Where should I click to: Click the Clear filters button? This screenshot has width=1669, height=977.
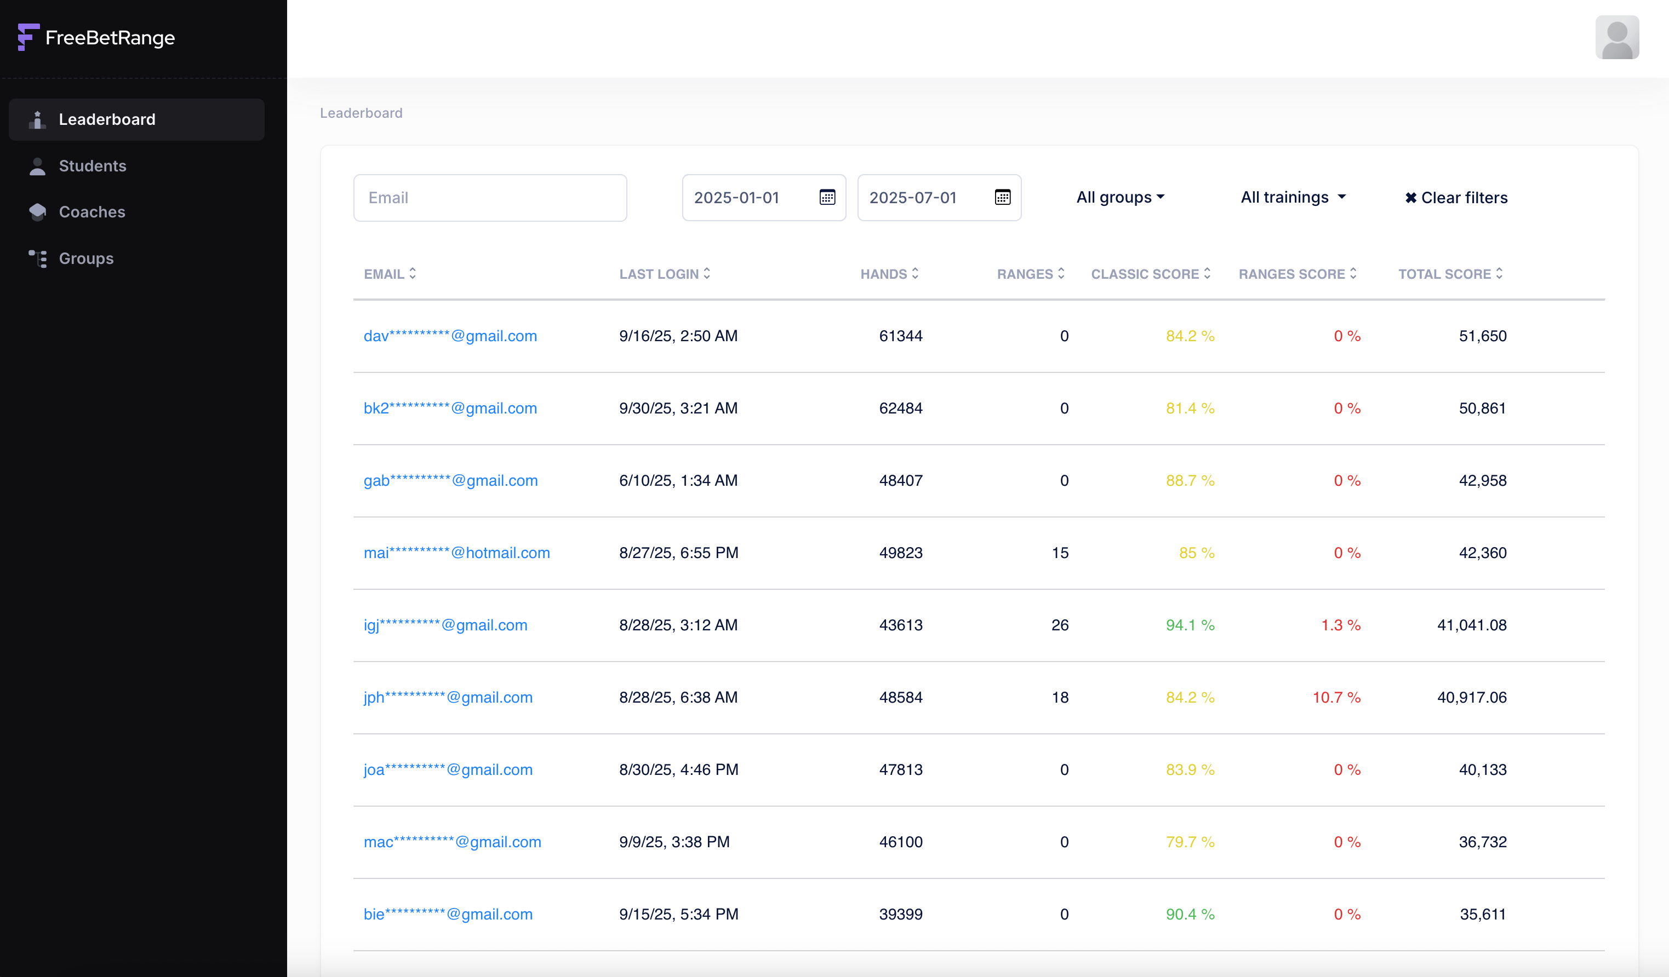pyautogui.click(x=1455, y=197)
